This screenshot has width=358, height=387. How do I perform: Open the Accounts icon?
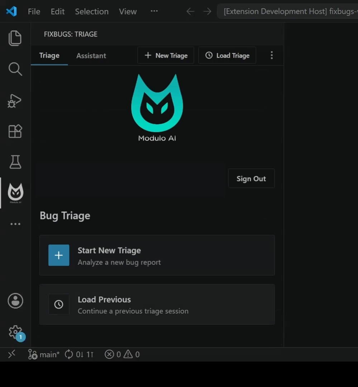(x=15, y=301)
